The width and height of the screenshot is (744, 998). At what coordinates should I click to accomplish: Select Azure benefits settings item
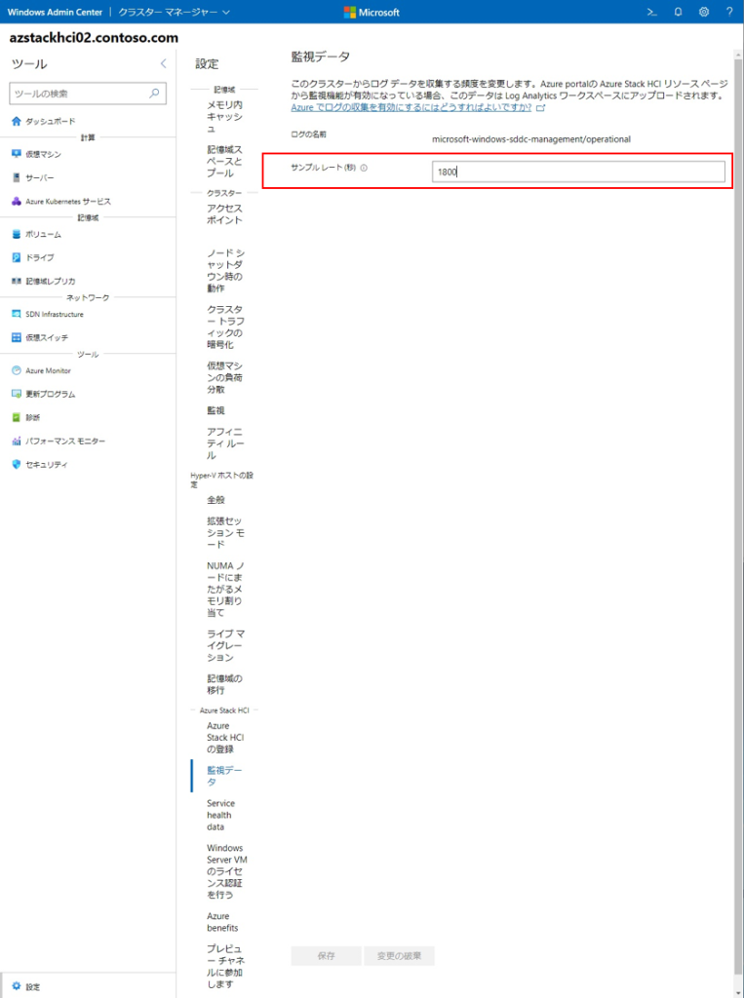point(222,922)
